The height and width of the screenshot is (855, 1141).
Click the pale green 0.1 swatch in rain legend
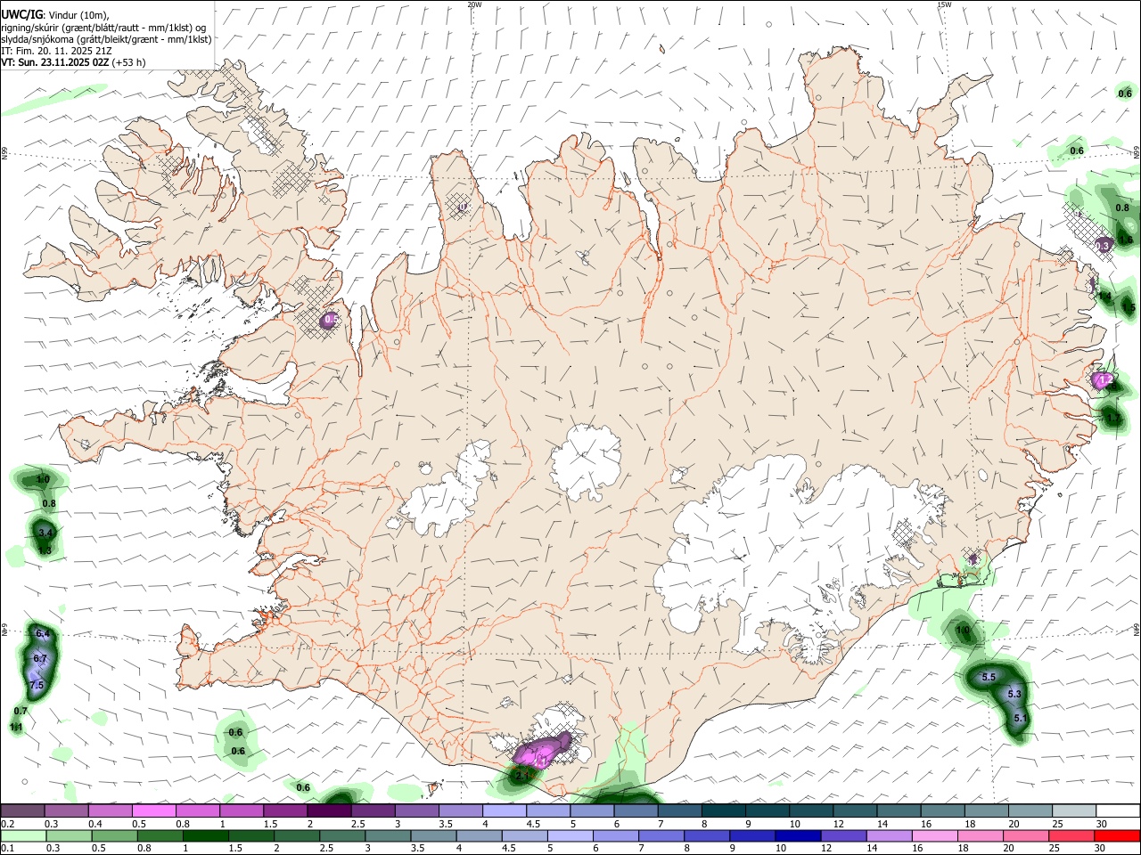pyautogui.click(x=23, y=835)
